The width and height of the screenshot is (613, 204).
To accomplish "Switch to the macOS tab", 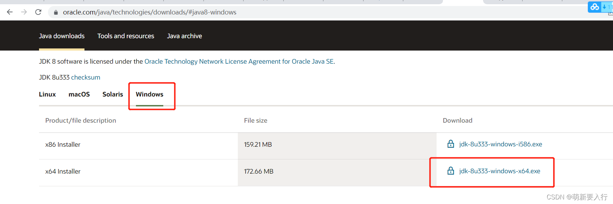I will click(79, 94).
